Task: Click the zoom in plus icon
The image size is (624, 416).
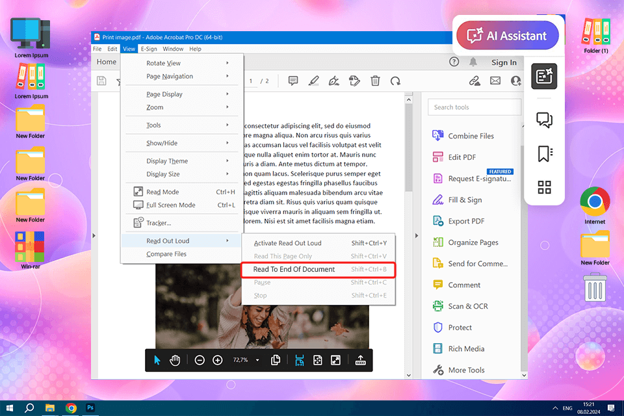Action: point(217,360)
